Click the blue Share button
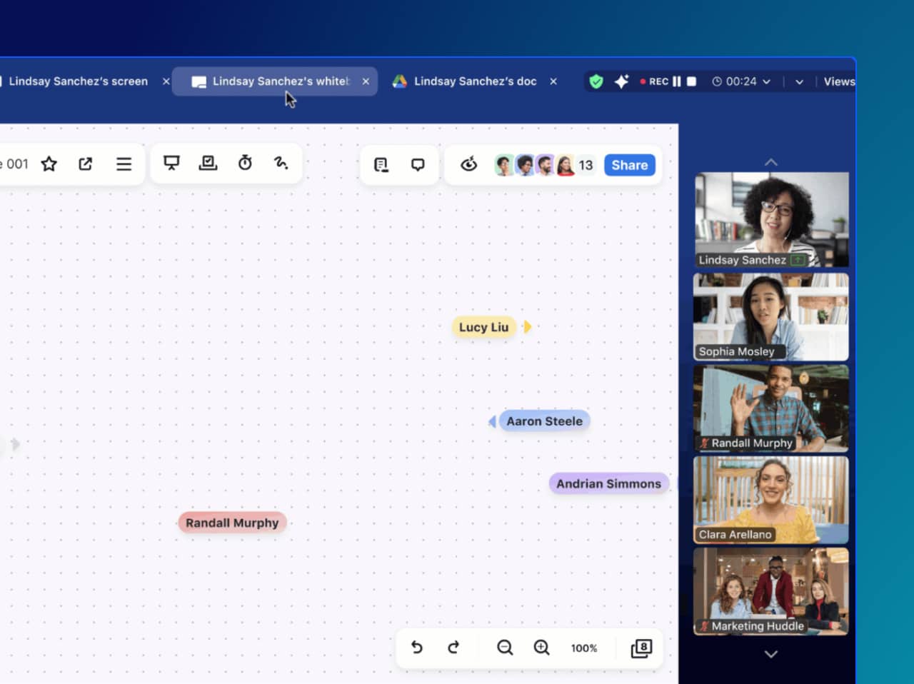 click(629, 164)
